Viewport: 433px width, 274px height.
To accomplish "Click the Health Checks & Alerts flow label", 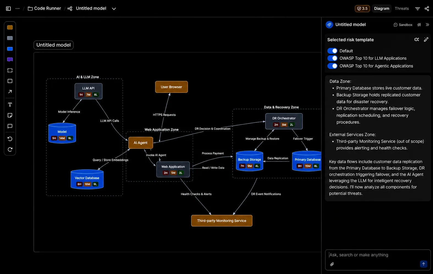I will tap(196, 194).
